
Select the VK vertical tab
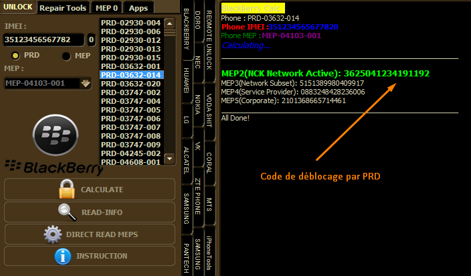(x=197, y=146)
